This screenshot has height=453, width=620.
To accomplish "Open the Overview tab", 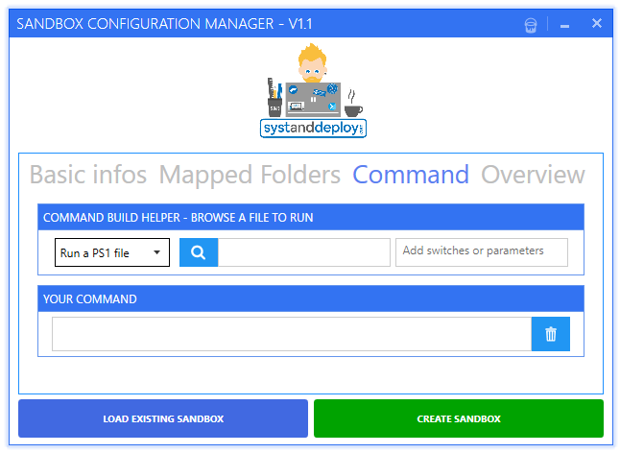I will (533, 175).
